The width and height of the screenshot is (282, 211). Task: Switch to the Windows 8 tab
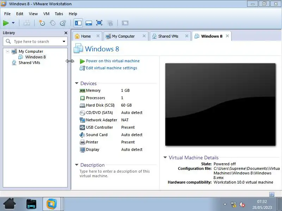click(212, 36)
